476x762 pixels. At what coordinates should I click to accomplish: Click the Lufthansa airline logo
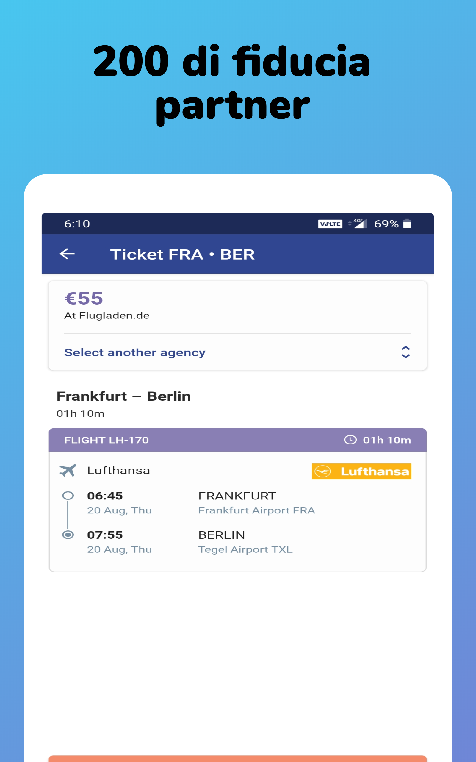361,471
